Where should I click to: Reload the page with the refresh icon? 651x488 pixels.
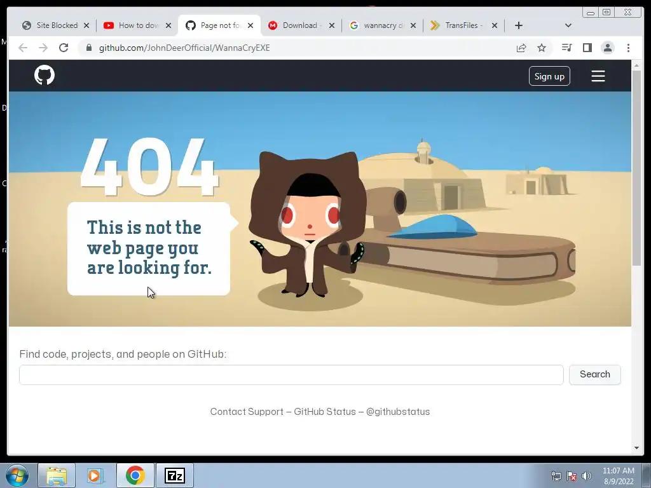tap(64, 48)
